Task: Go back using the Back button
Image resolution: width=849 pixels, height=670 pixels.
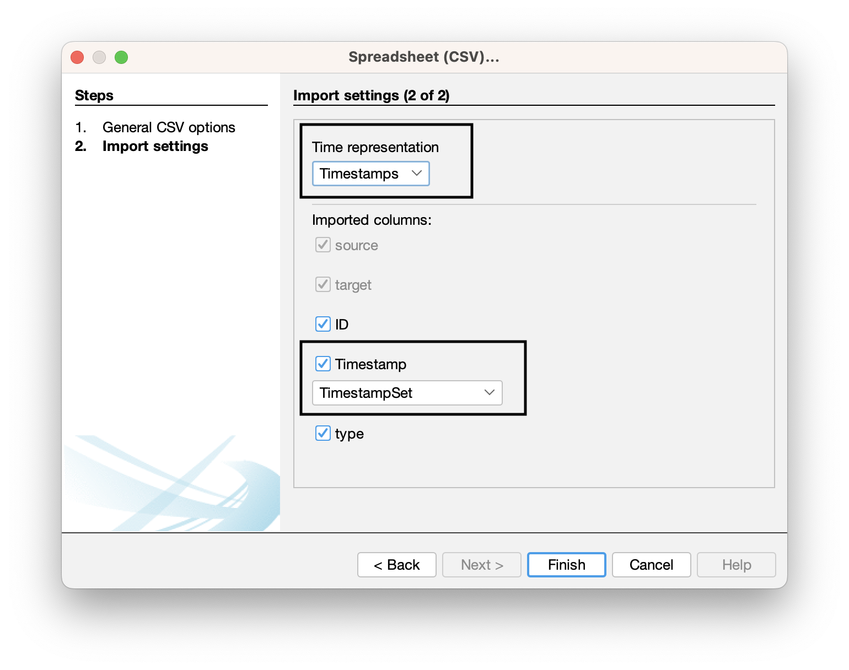Action: tap(396, 565)
